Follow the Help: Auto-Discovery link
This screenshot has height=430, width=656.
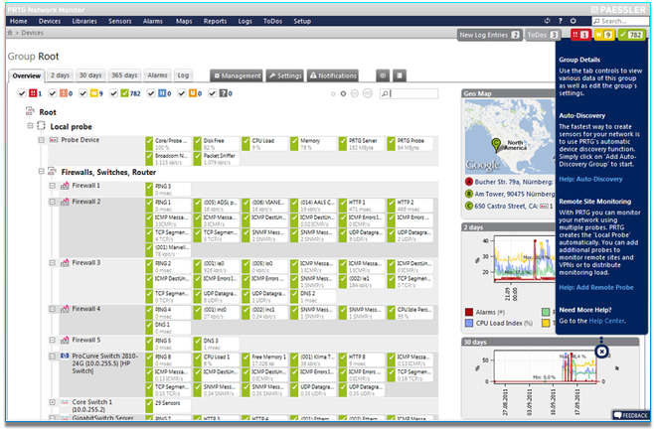coord(590,180)
